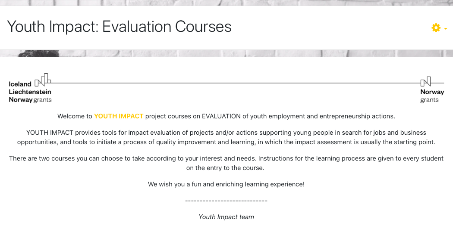Click 'We wish you a fun' sentence
Screen dimensions: 453x226
(226, 184)
